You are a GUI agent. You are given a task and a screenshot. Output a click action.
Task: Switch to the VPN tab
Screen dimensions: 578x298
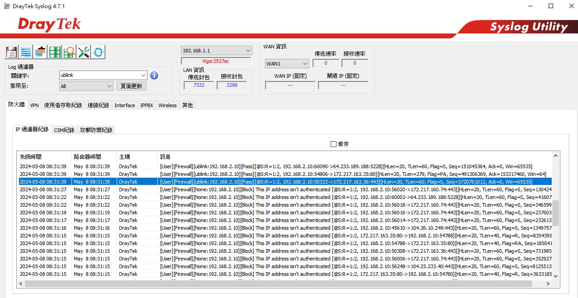coord(34,105)
